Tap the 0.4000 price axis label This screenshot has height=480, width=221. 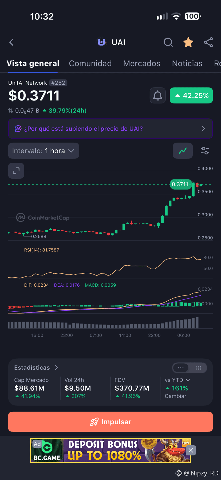[x=205, y=169]
